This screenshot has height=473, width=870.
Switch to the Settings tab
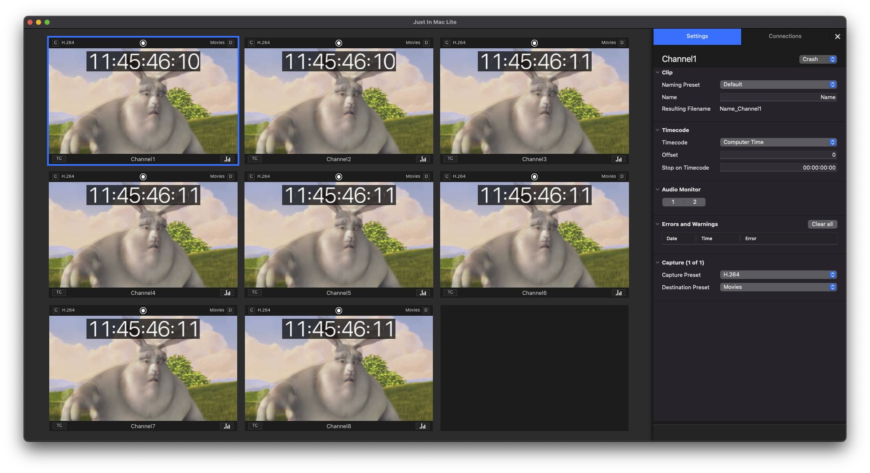tap(697, 36)
